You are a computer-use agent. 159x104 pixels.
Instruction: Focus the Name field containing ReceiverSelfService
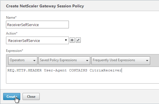click(37, 25)
